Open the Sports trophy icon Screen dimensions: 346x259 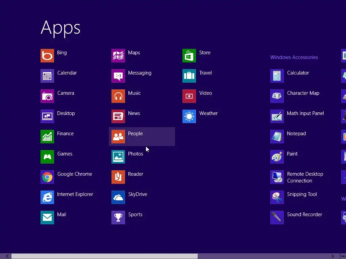pos(118,218)
